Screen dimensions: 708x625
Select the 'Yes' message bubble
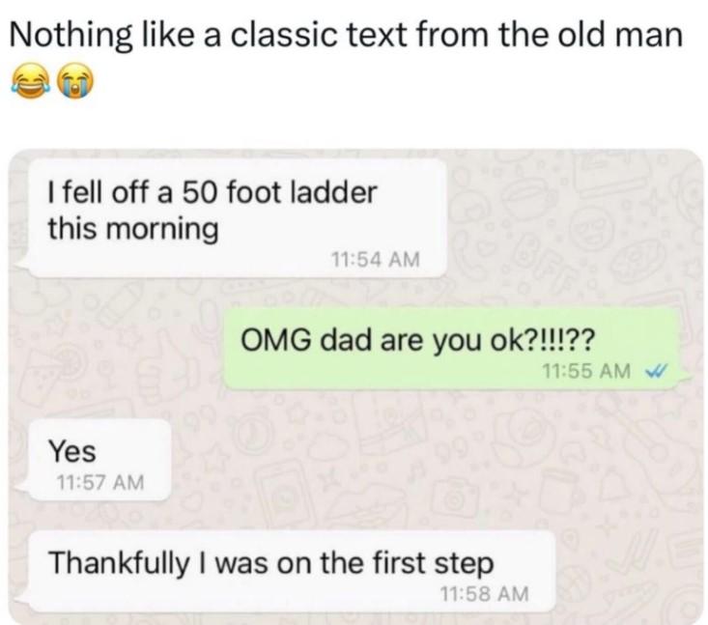point(99,460)
